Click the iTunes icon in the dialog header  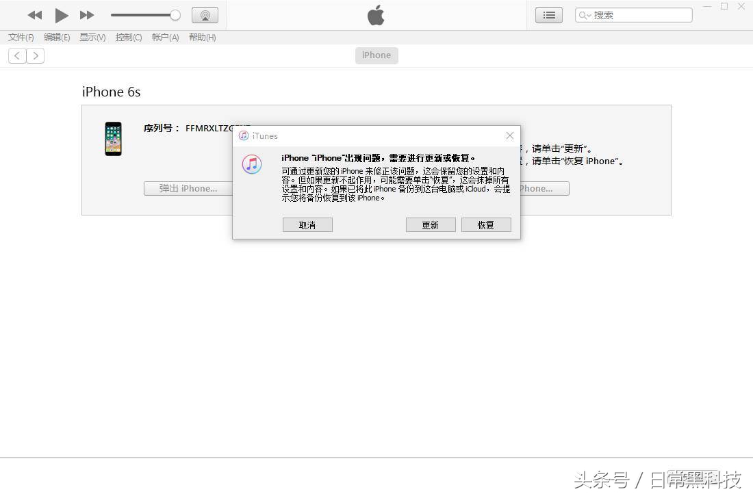click(243, 135)
